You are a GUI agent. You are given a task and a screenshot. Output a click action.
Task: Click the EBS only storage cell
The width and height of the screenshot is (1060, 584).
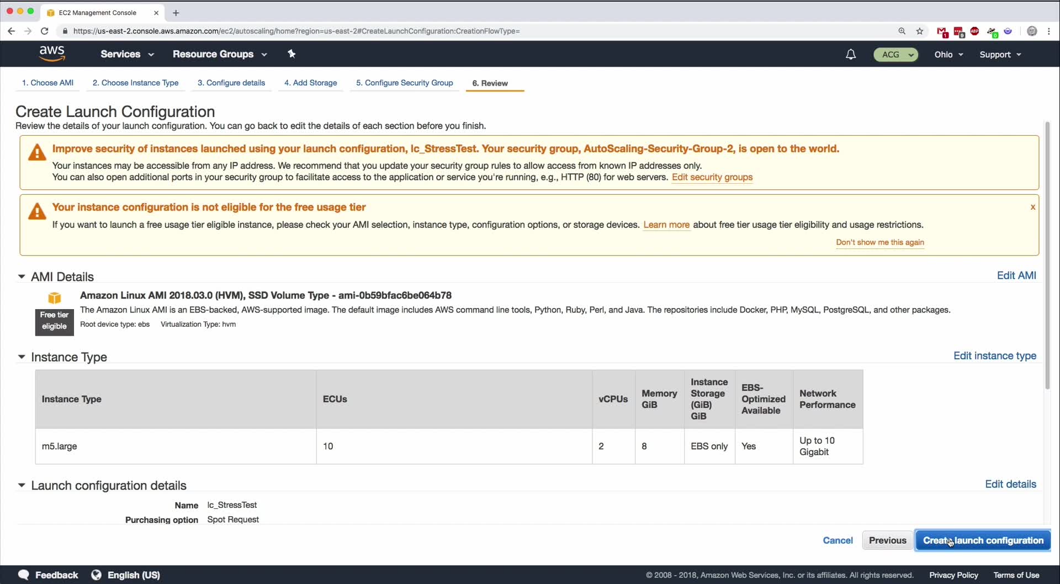tap(709, 446)
